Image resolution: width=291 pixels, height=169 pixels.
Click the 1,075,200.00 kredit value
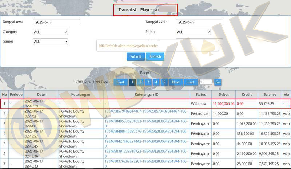coord(247,123)
